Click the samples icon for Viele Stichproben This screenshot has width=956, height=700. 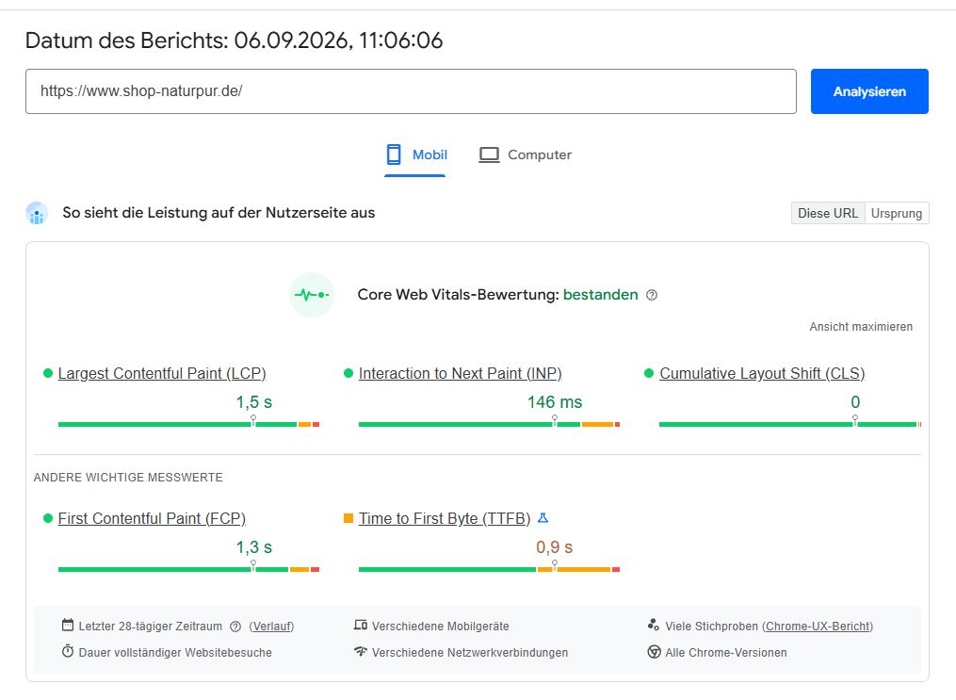click(654, 625)
